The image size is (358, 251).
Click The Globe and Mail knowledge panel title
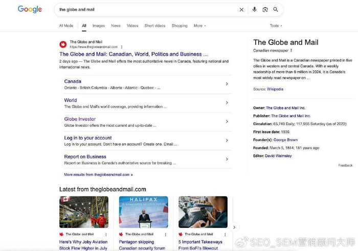tap(285, 42)
